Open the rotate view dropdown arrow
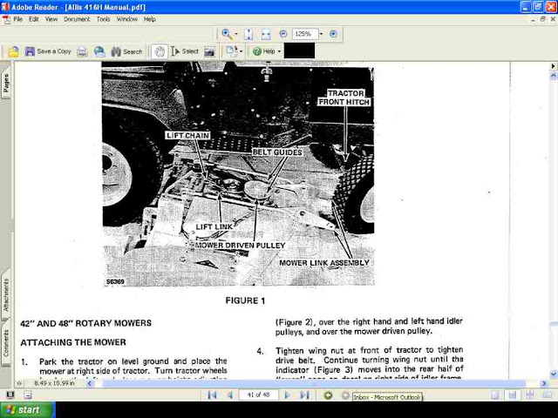 coord(241,51)
